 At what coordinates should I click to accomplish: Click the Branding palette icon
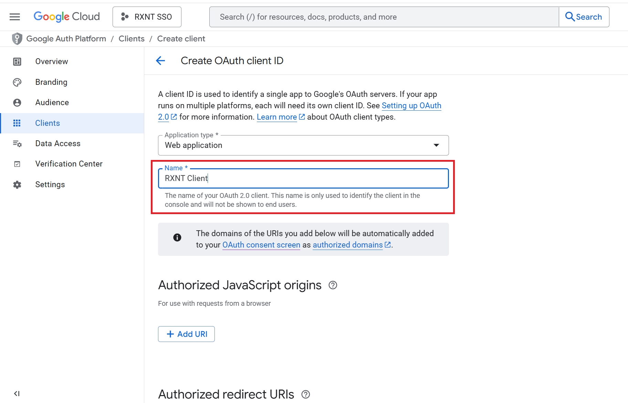coord(17,82)
